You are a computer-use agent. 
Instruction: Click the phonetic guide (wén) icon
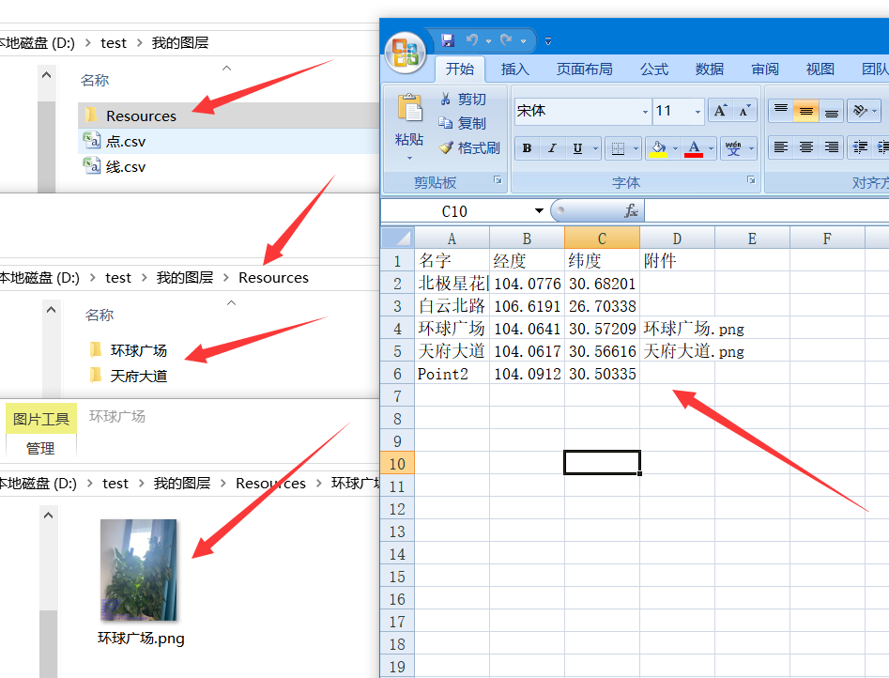point(733,148)
